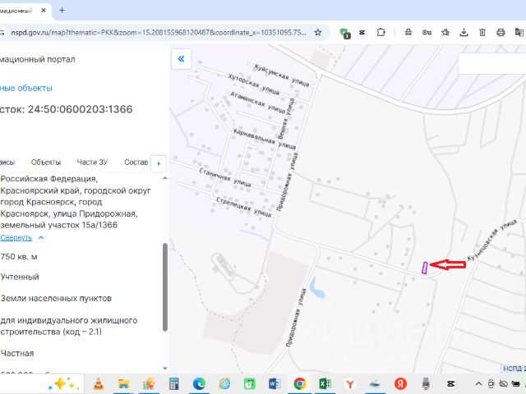
Task: Open the microphone app in taskbar
Action: tap(426, 383)
